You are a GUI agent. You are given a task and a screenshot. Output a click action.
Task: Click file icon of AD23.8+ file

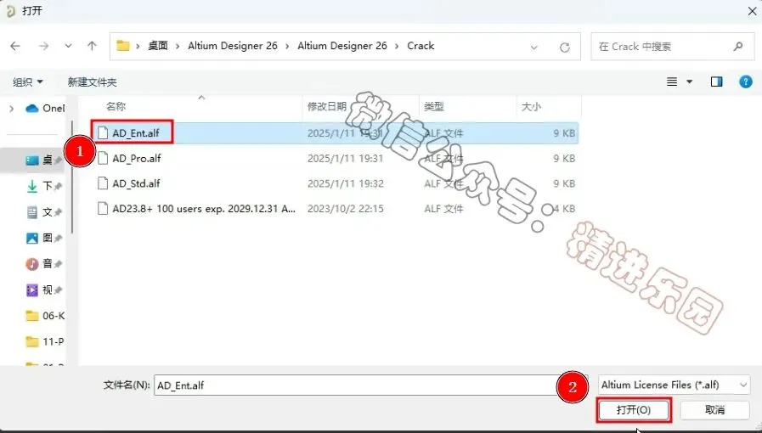click(x=103, y=209)
